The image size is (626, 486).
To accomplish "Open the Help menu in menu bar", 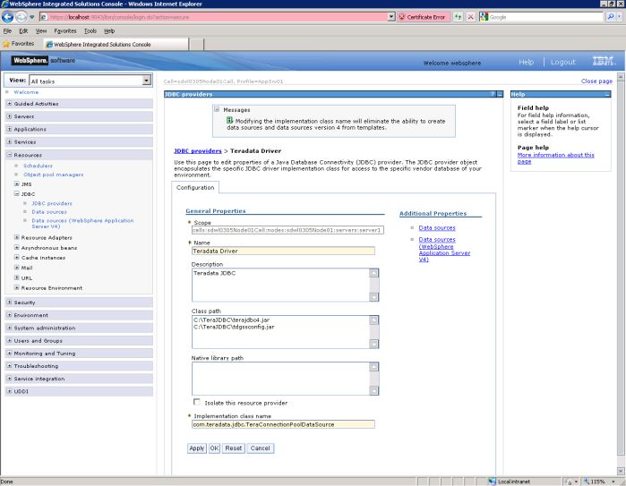I will coord(109,30).
